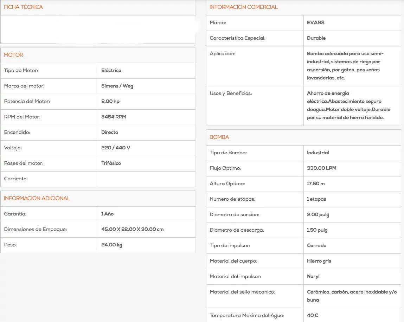Select the 220 / 440 V voltage value

click(x=116, y=148)
